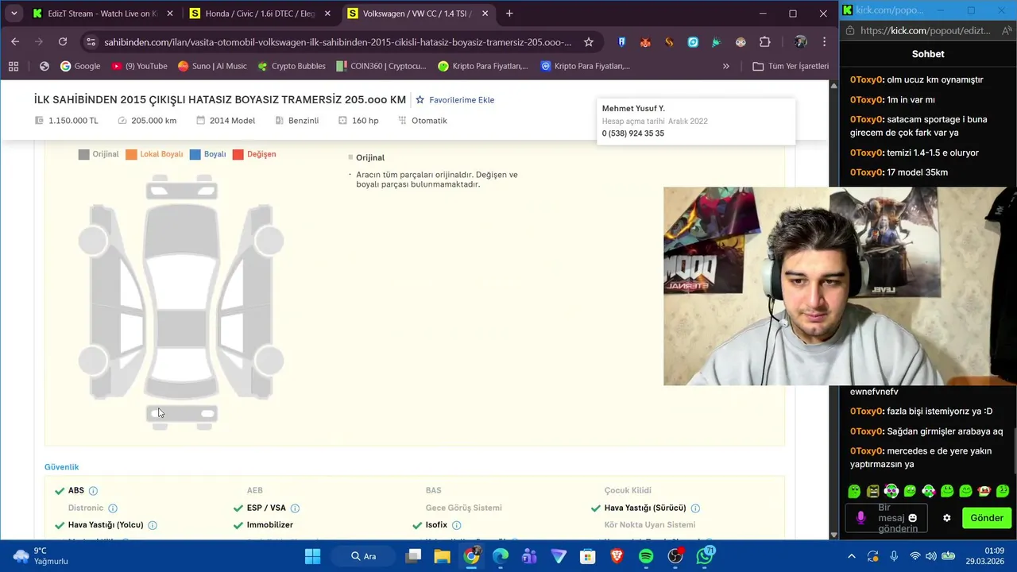The height and width of the screenshot is (572, 1017).
Task: Click the chat message input field
Action: pos(886,518)
